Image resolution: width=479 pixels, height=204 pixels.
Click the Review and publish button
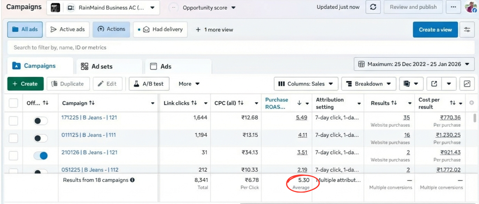click(x=413, y=7)
